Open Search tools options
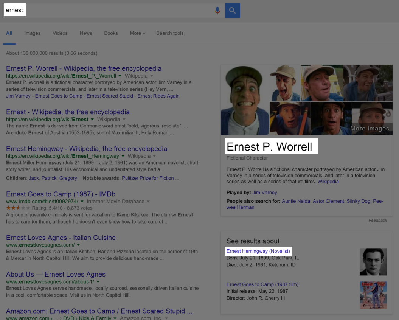 tap(170, 33)
